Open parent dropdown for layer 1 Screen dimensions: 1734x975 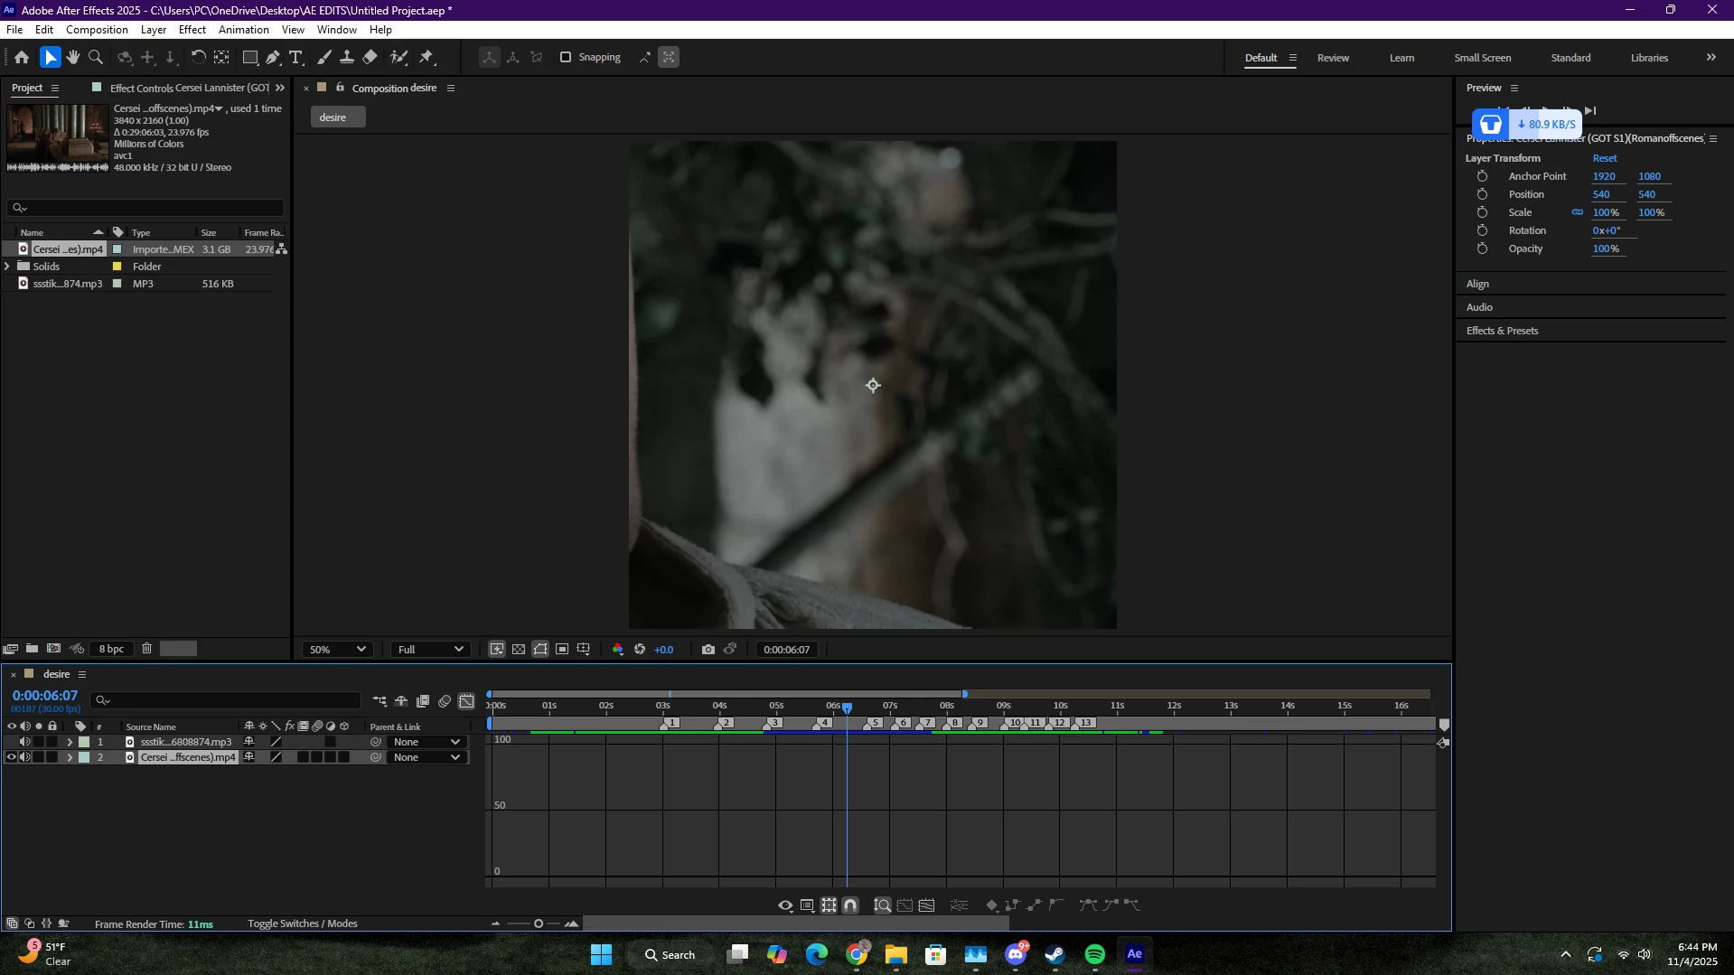click(427, 742)
